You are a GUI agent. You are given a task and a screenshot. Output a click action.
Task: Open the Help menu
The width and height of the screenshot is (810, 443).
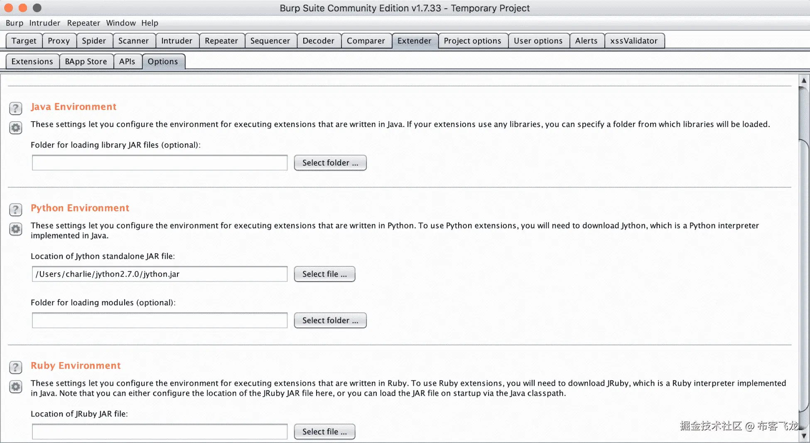[150, 23]
